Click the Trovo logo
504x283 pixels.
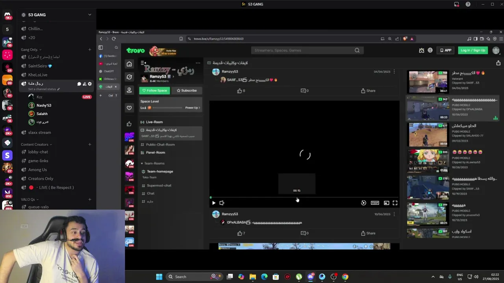(x=135, y=50)
